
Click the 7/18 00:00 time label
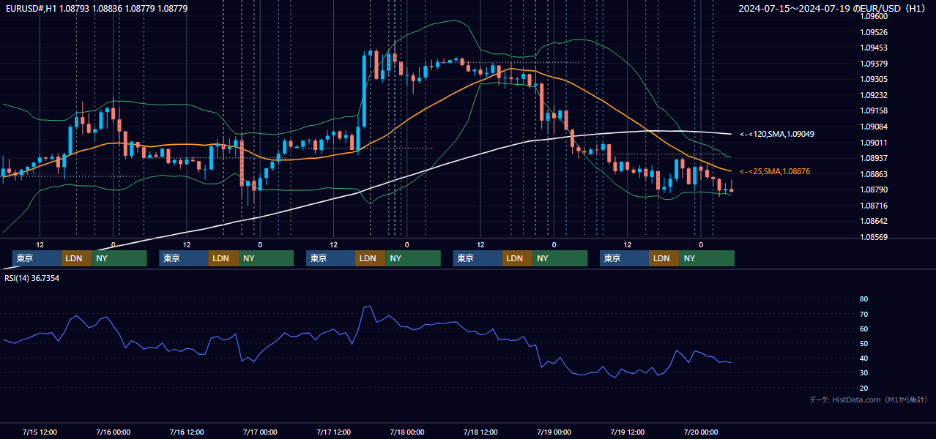click(x=407, y=432)
